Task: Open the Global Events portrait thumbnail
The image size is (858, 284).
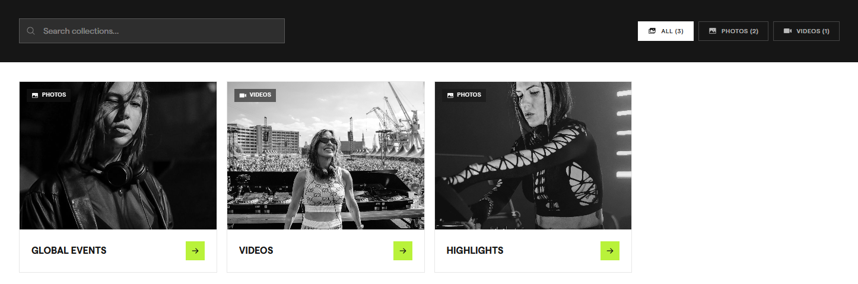Action: (118, 155)
